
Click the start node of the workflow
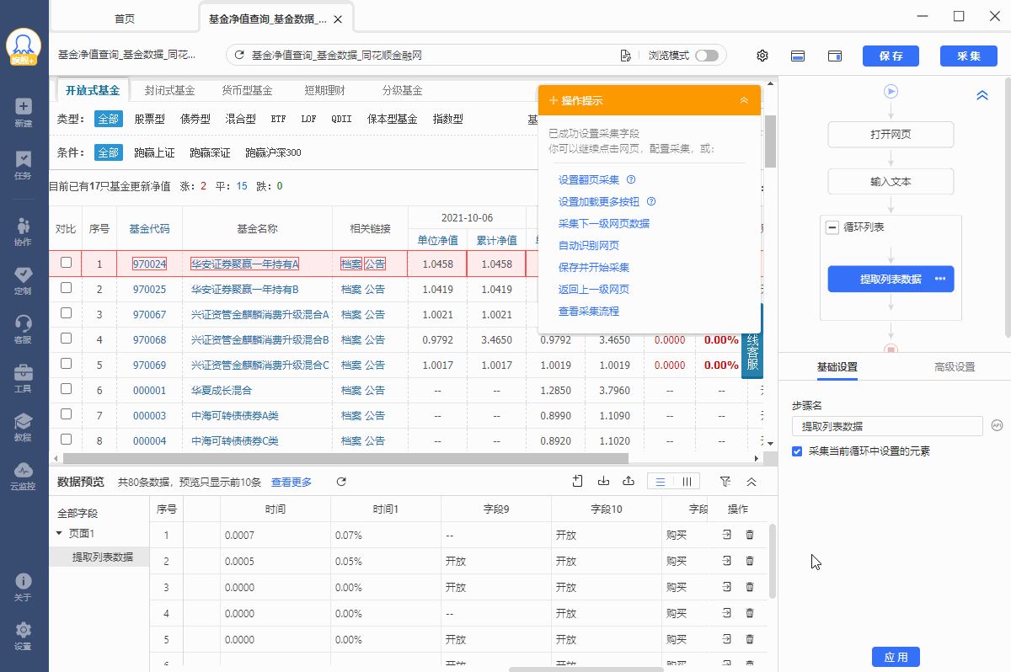pyautogui.click(x=891, y=92)
